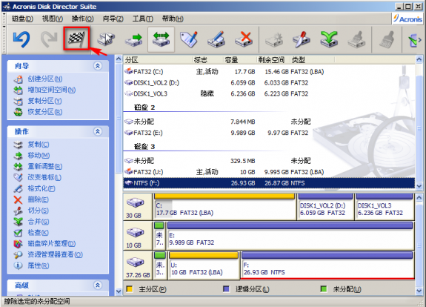Image resolution: width=426 pixels, height=307 pixels.
Task: Click the 检查 checkmark sidebar icon
Action: pos(18,233)
